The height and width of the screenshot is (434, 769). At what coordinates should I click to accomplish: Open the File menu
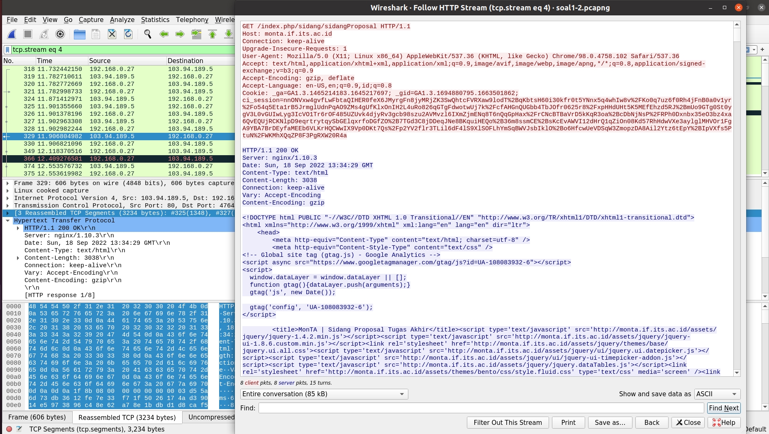tap(12, 20)
